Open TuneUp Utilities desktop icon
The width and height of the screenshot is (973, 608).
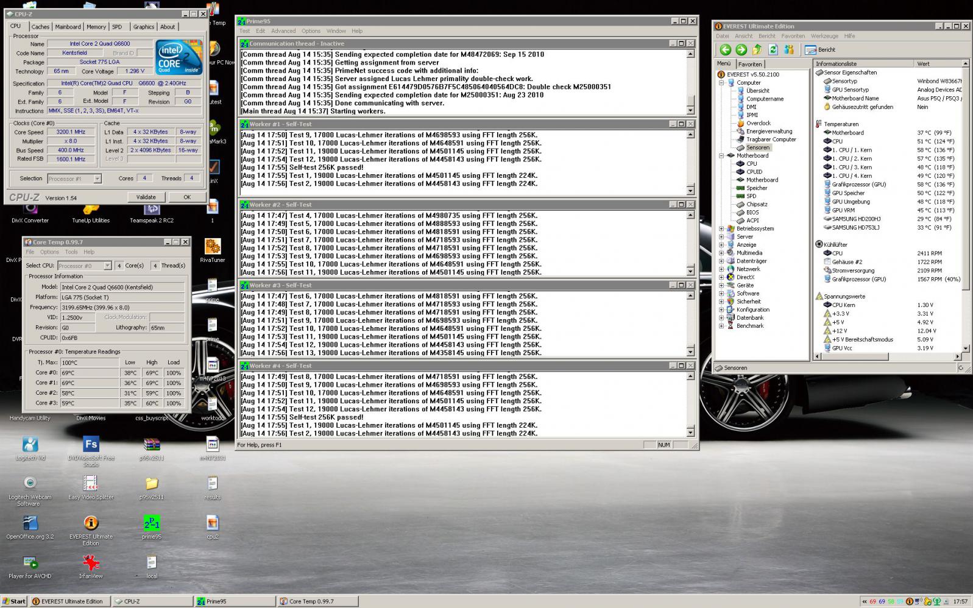click(91, 212)
